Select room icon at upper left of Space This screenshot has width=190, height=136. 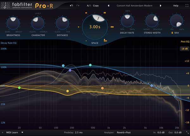click(x=86, y=13)
